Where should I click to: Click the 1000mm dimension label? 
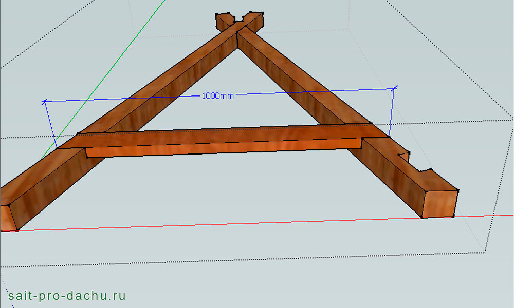[x=218, y=96]
